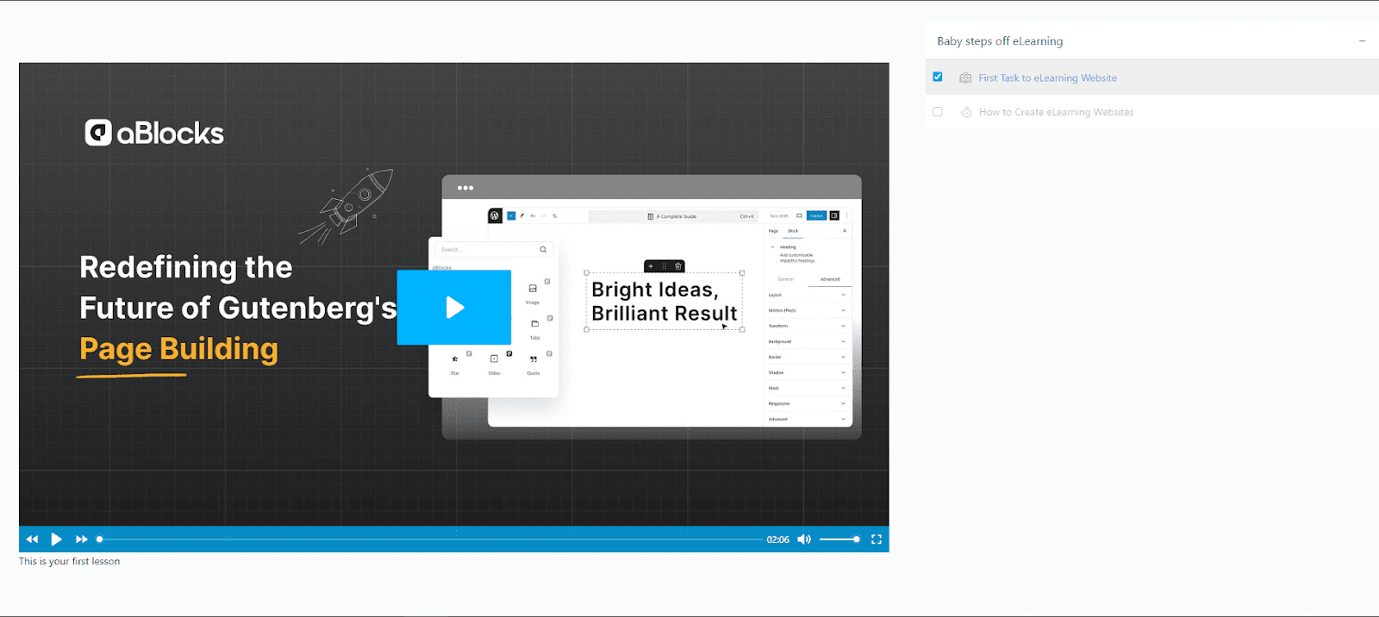
Task: Click the quiz timer icon beside How to Create
Action: click(x=966, y=112)
